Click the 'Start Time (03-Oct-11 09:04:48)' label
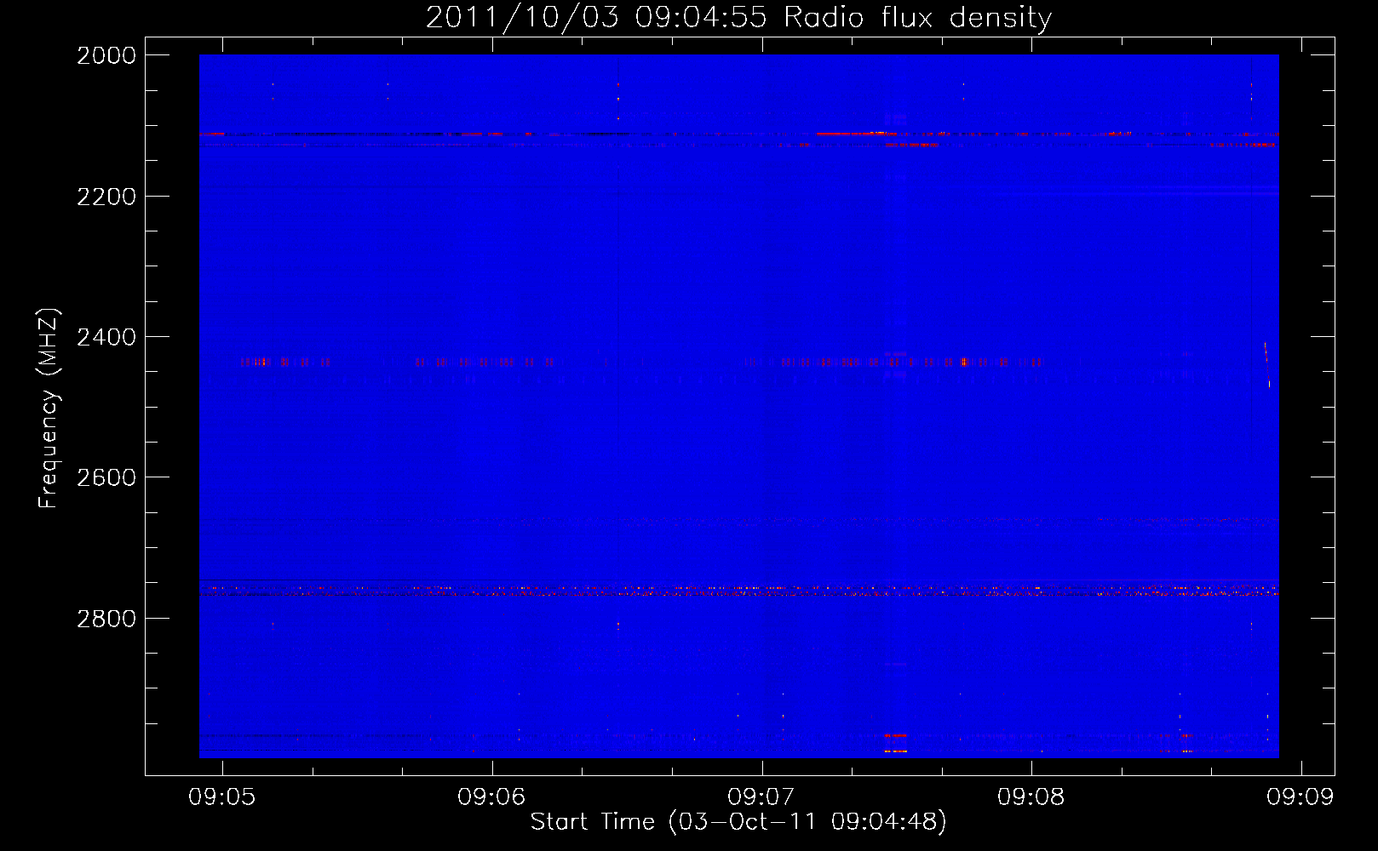This screenshot has height=851, width=1378. pyautogui.click(x=738, y=822)
